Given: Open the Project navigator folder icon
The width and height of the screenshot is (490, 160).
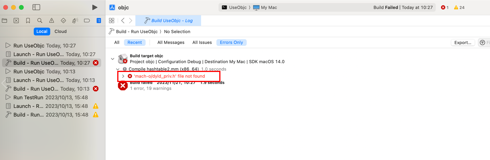Looking at the screenshot, I should [x=5, y=20].
